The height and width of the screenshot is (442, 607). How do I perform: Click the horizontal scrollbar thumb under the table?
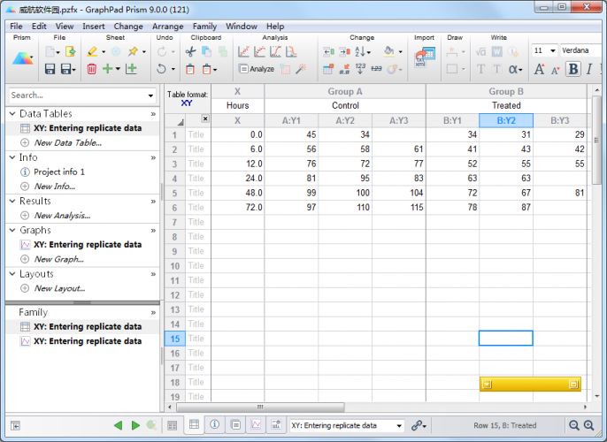260,407
